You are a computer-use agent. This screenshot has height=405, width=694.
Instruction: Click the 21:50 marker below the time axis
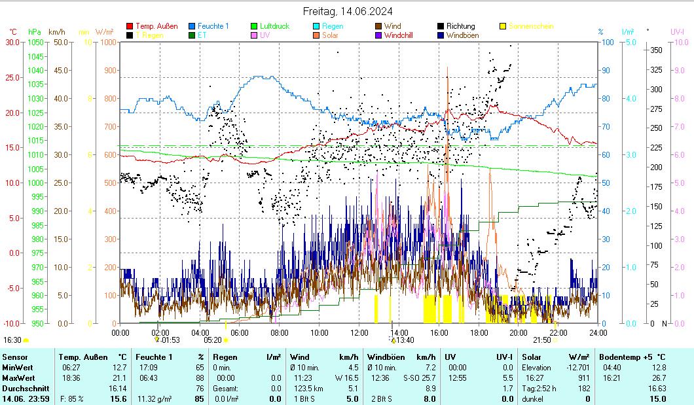point(542,340)
